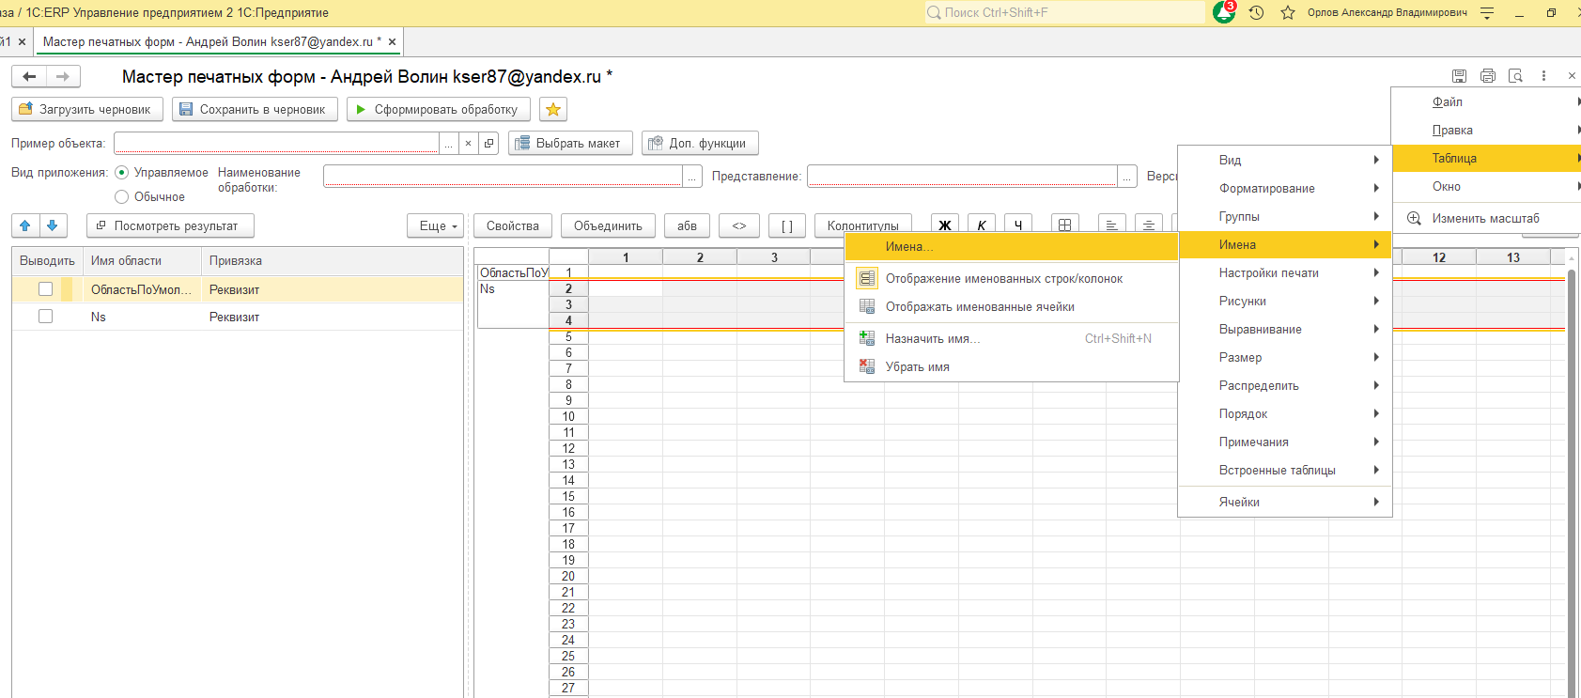1581x698 pixels.
Task: Click Сформировать обработку button
Action: tap(439, 109)
